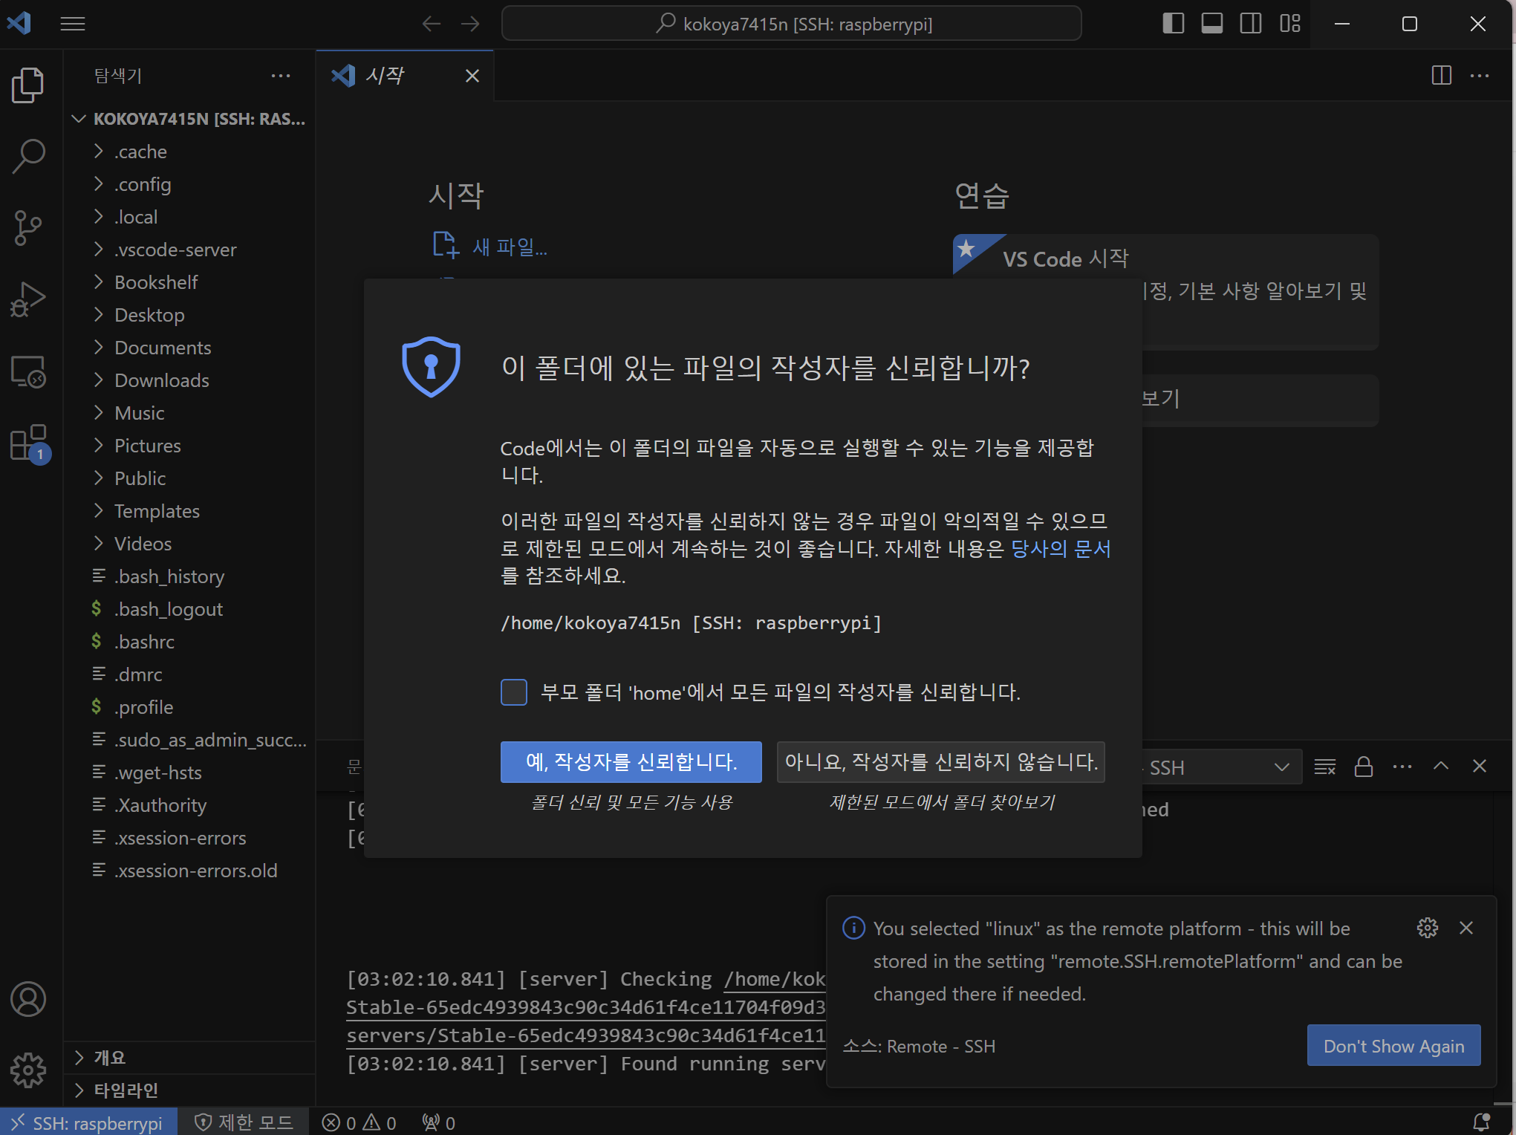Open the .profile file
Viewport: 1516px width, 1135px height.
click(190, 707)
